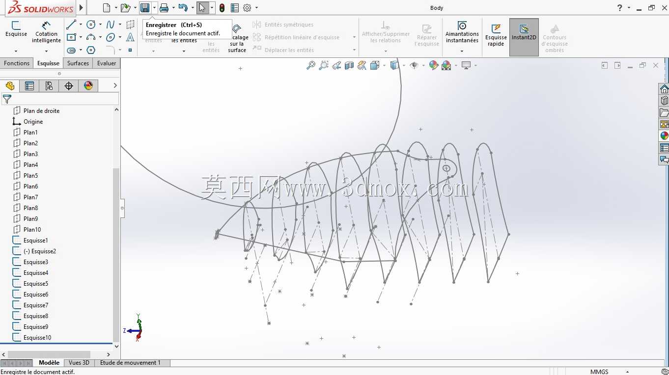
Task: Select the Polygon sketch tool
Action: pyautogui.click(x=91, y=50)
